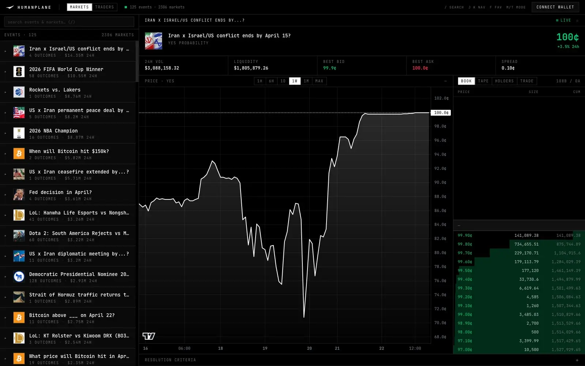
Task: Click the Search shortcut hint in the header
Action: pyautogui.click(x=454, y=7)
